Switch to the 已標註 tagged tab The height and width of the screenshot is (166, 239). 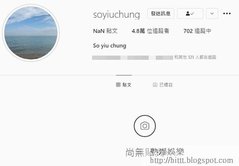coord(163,85)
